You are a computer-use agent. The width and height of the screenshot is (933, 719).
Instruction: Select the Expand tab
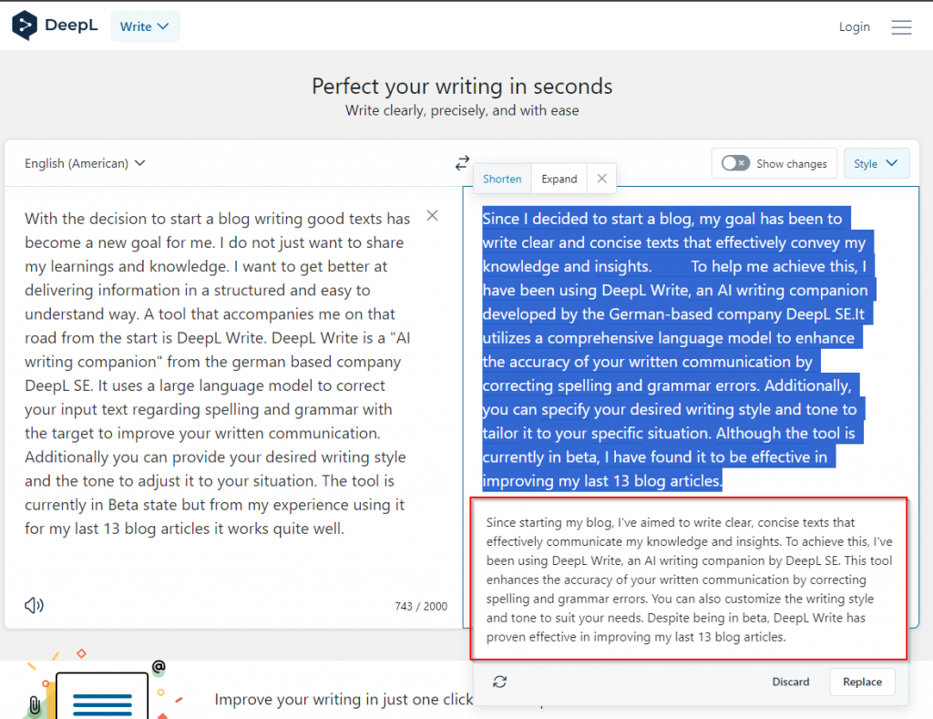[x=559, y=179]
